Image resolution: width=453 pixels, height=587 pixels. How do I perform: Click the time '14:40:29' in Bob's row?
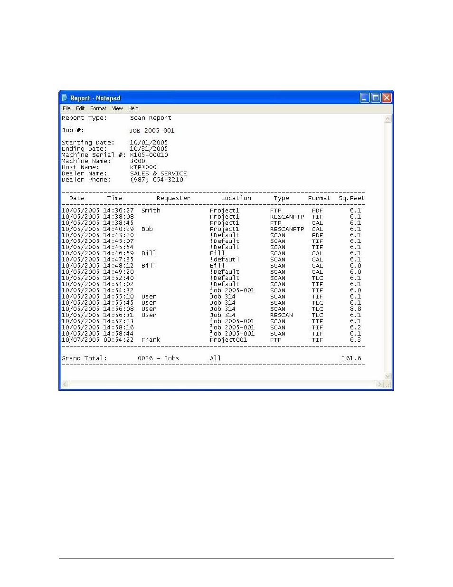pyautogui.click(x=118, y=229)
